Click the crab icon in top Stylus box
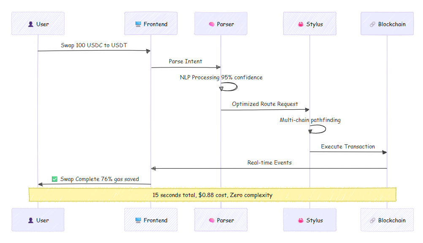The width and height of the screenshot is (423, 243). pos(301,24)
